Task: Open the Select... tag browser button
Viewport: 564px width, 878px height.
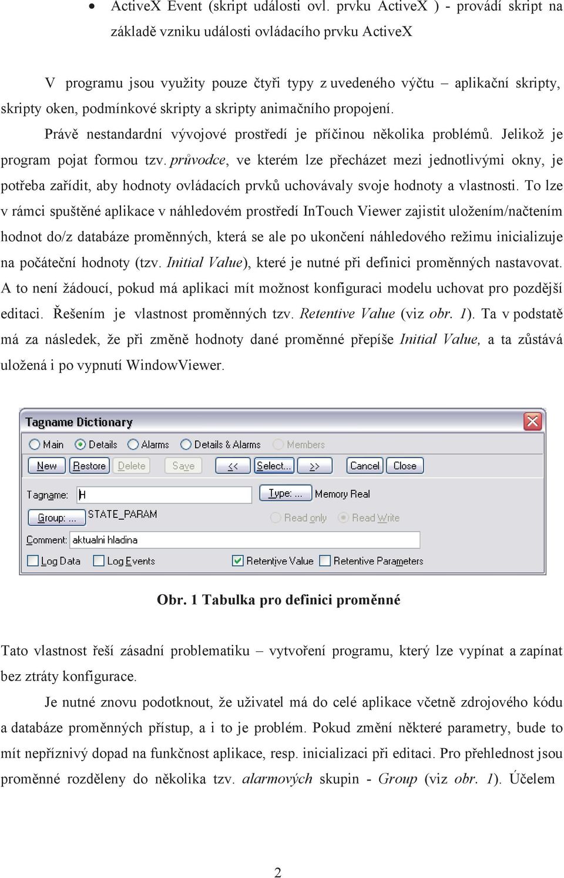Action: tap(274, 466)
